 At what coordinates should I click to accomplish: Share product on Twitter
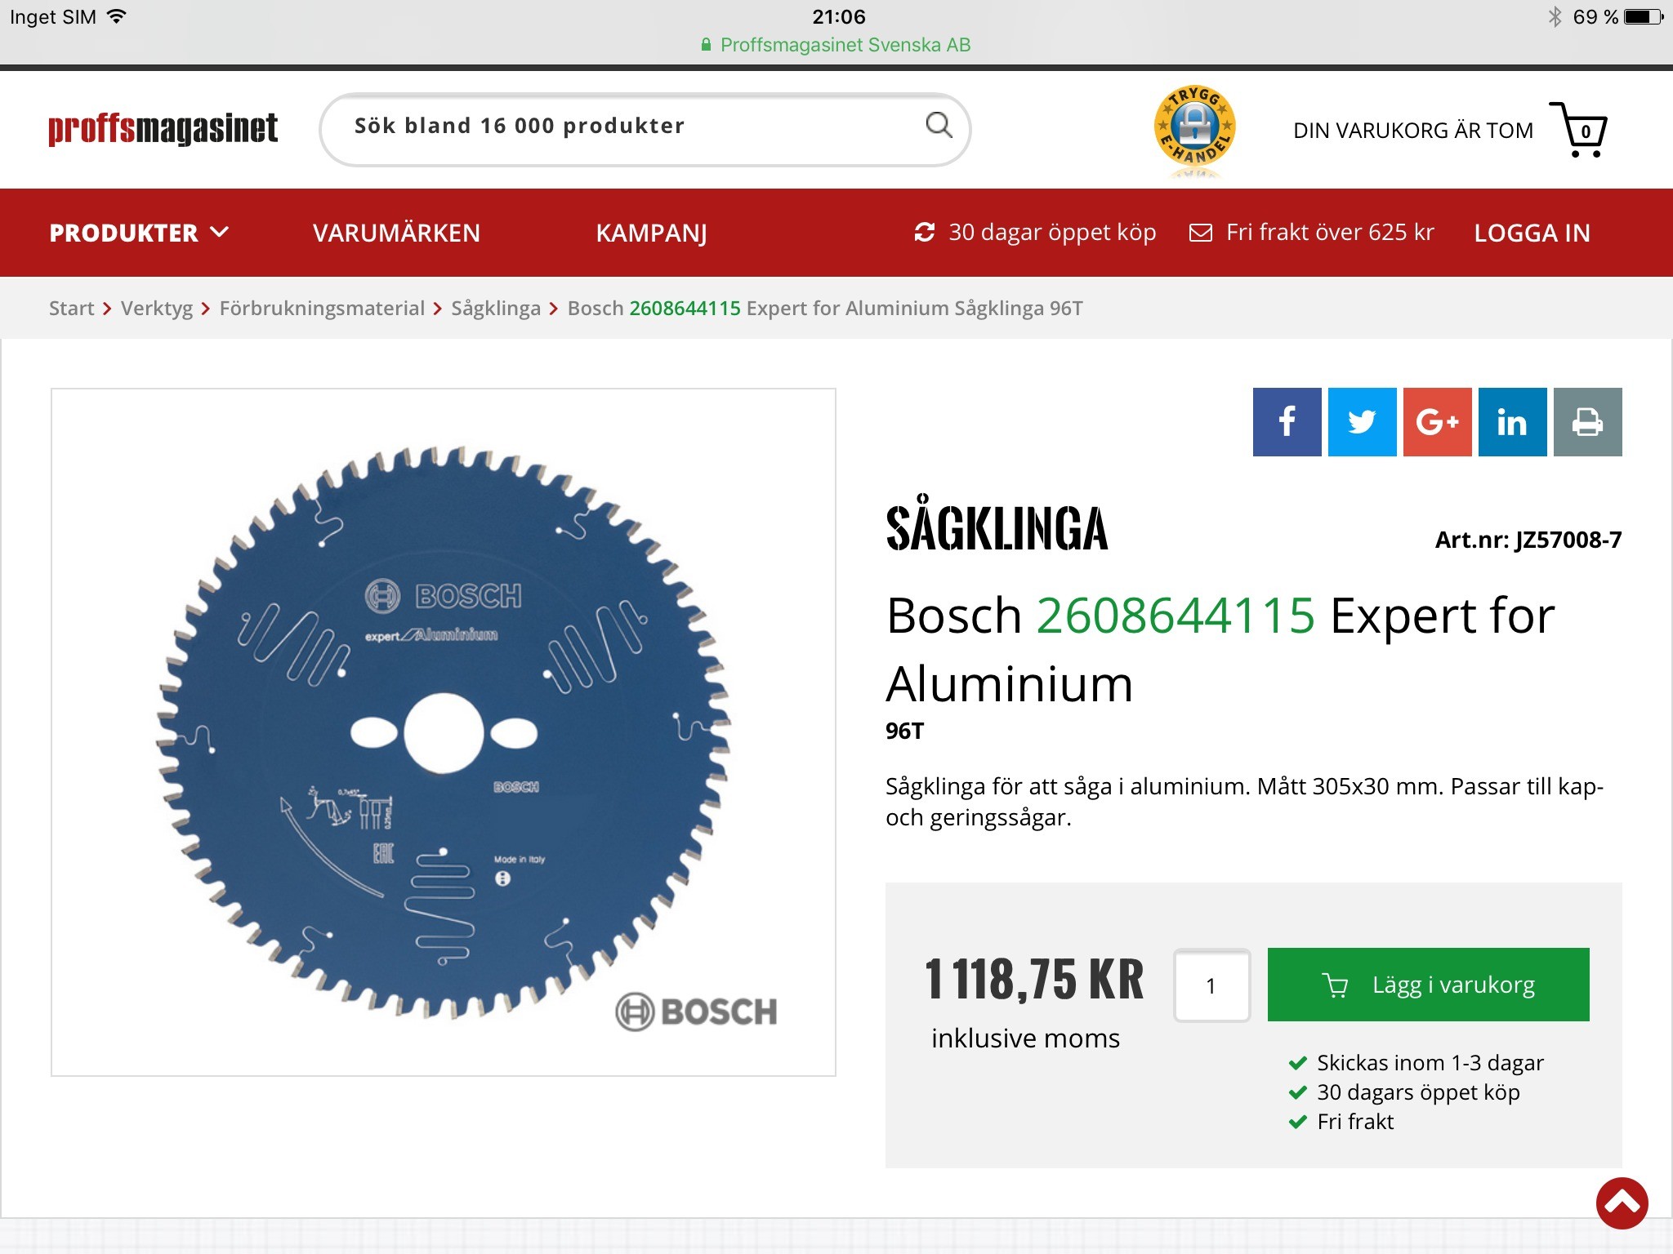[x=1362, y=422]
